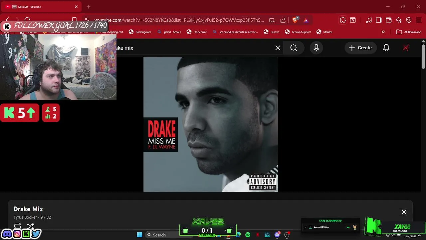The image size is (426, 240).
Task: Share this page link
Action: [283, 20]
